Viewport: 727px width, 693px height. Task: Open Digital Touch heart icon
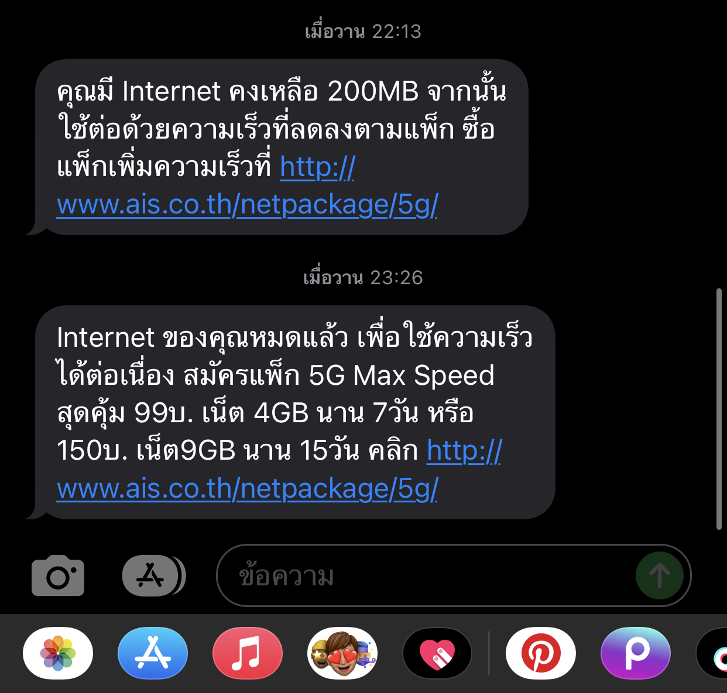point(437,653)
